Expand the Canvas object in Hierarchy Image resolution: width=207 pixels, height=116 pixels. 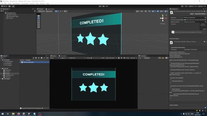coord(5,18)
